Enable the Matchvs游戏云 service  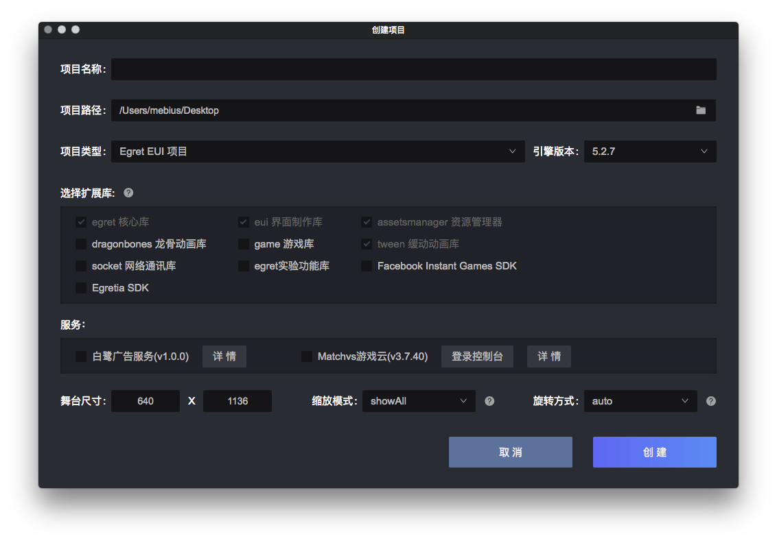click(x=305, y=356)
